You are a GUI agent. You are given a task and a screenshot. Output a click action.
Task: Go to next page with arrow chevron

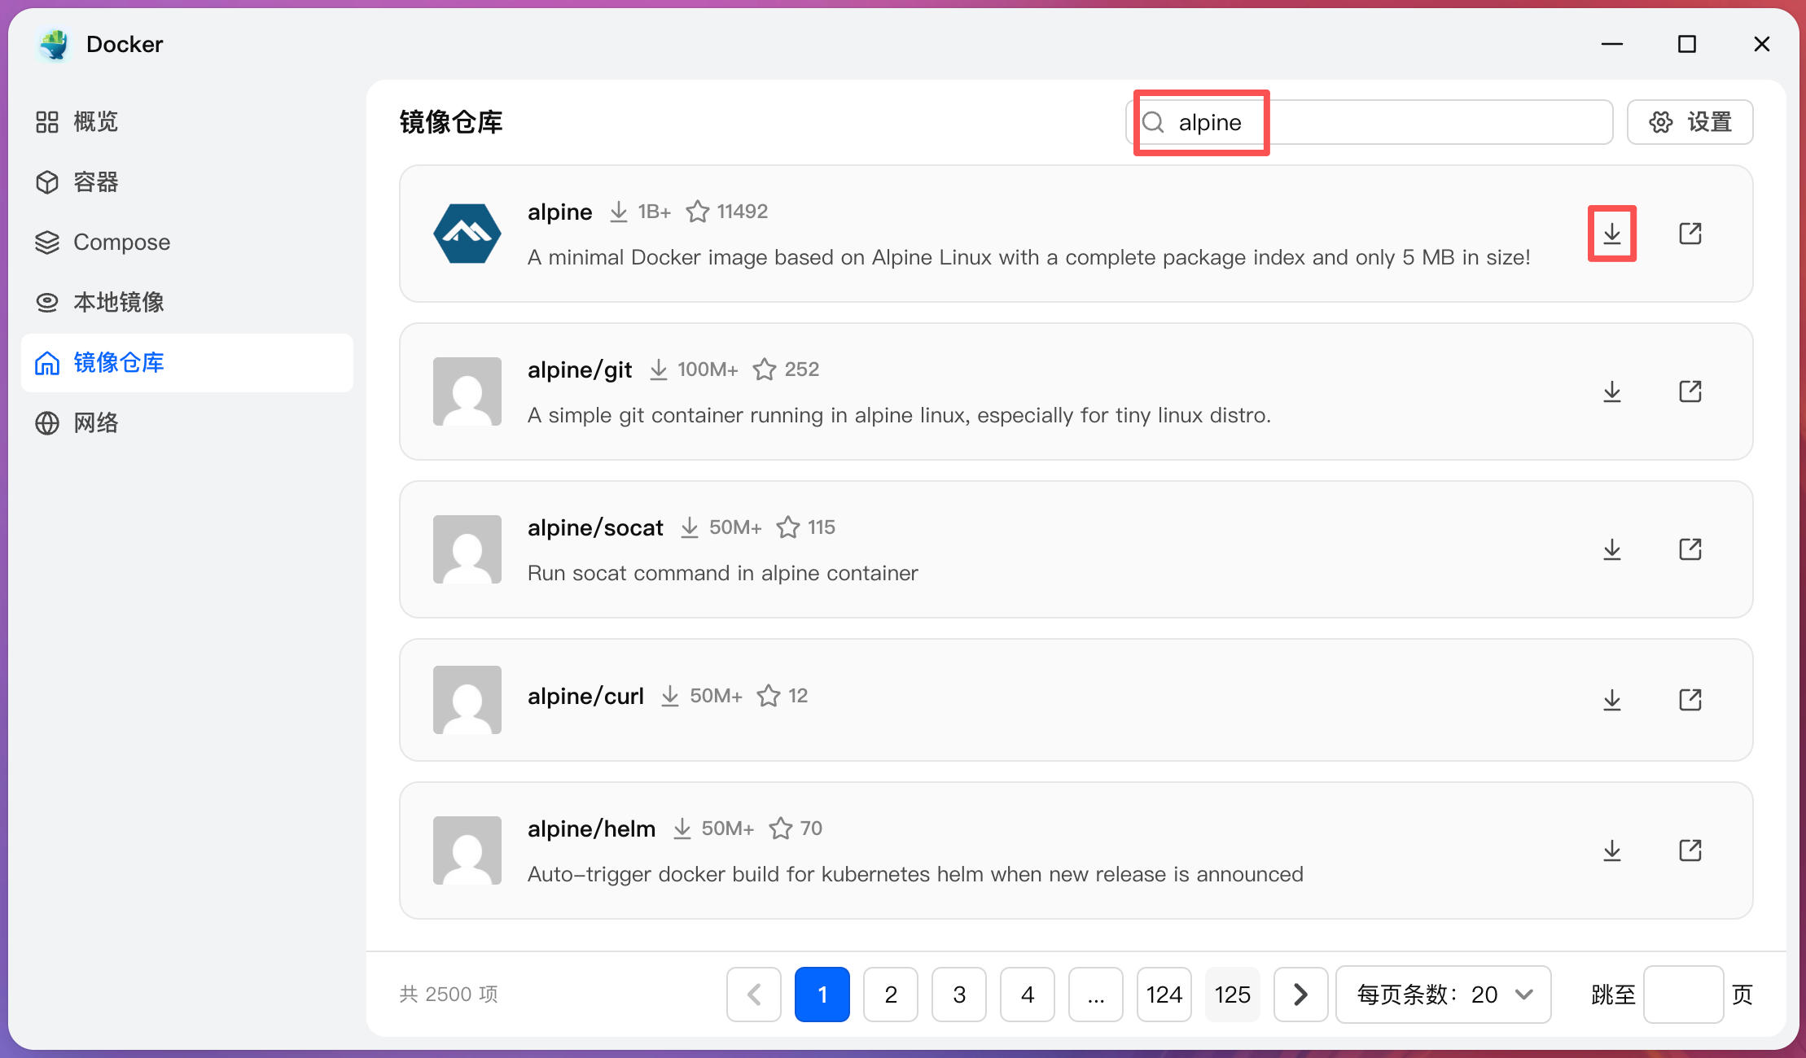1300,994
